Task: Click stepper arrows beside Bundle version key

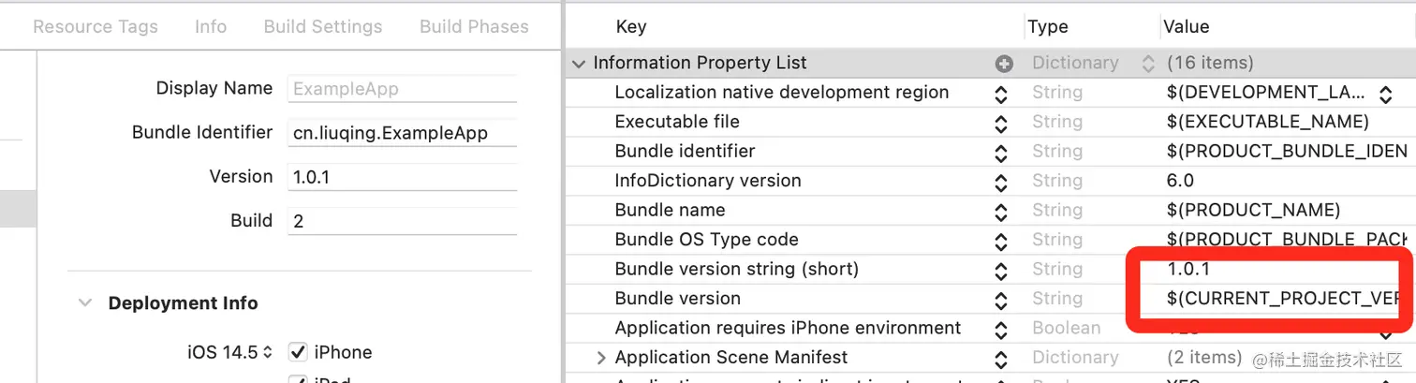Action: [x=1001, y=300]
